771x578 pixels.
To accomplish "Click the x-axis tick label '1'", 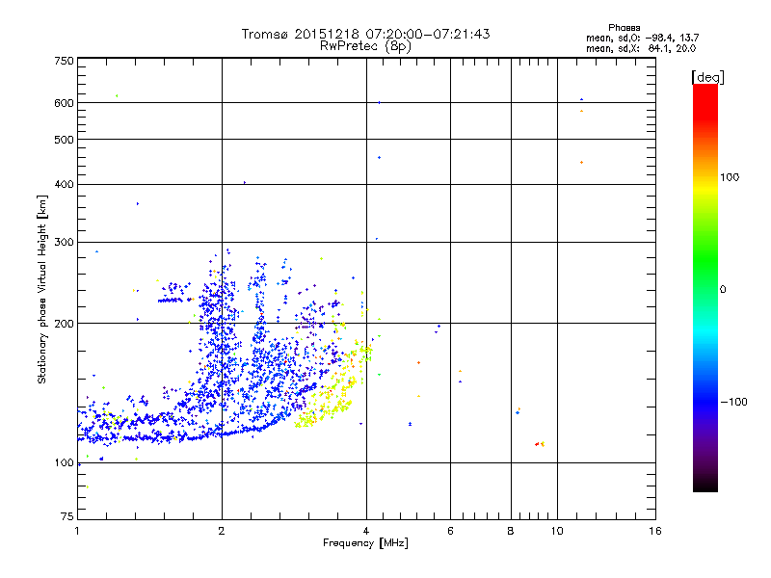I will [77, 531].
